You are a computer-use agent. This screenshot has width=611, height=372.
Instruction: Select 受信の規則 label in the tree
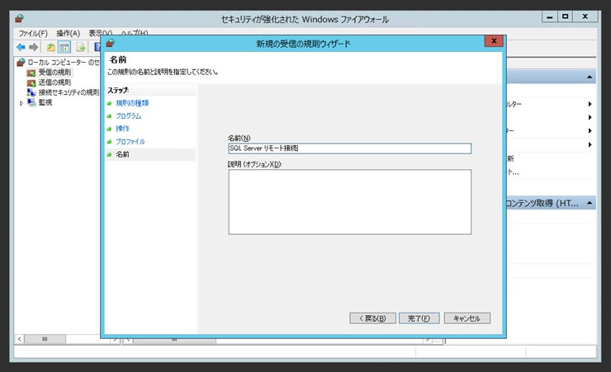pyautogui.click(x=55, y=73)
